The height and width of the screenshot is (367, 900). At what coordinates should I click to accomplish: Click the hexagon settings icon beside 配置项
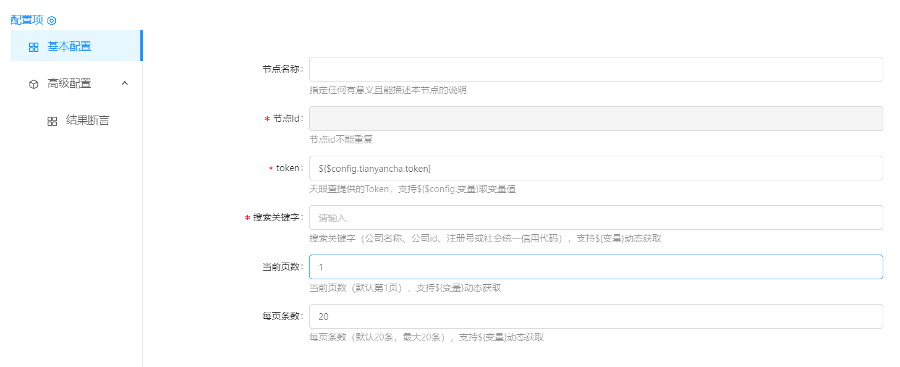[52, 20]
